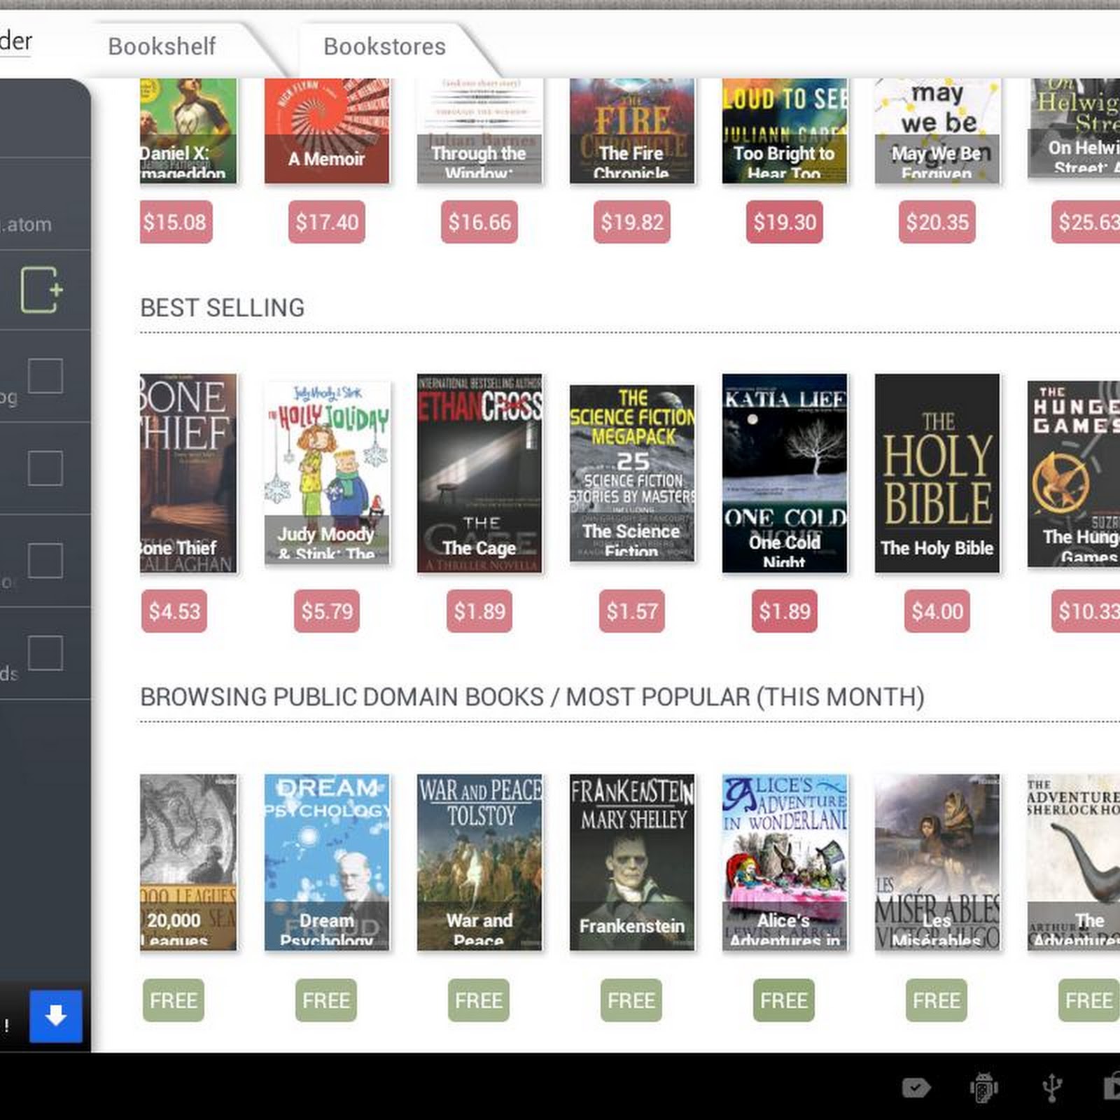Screen dimensions: 1120x1120
Task: Open the Bookshelf tab
Action: tap(162, 46)
